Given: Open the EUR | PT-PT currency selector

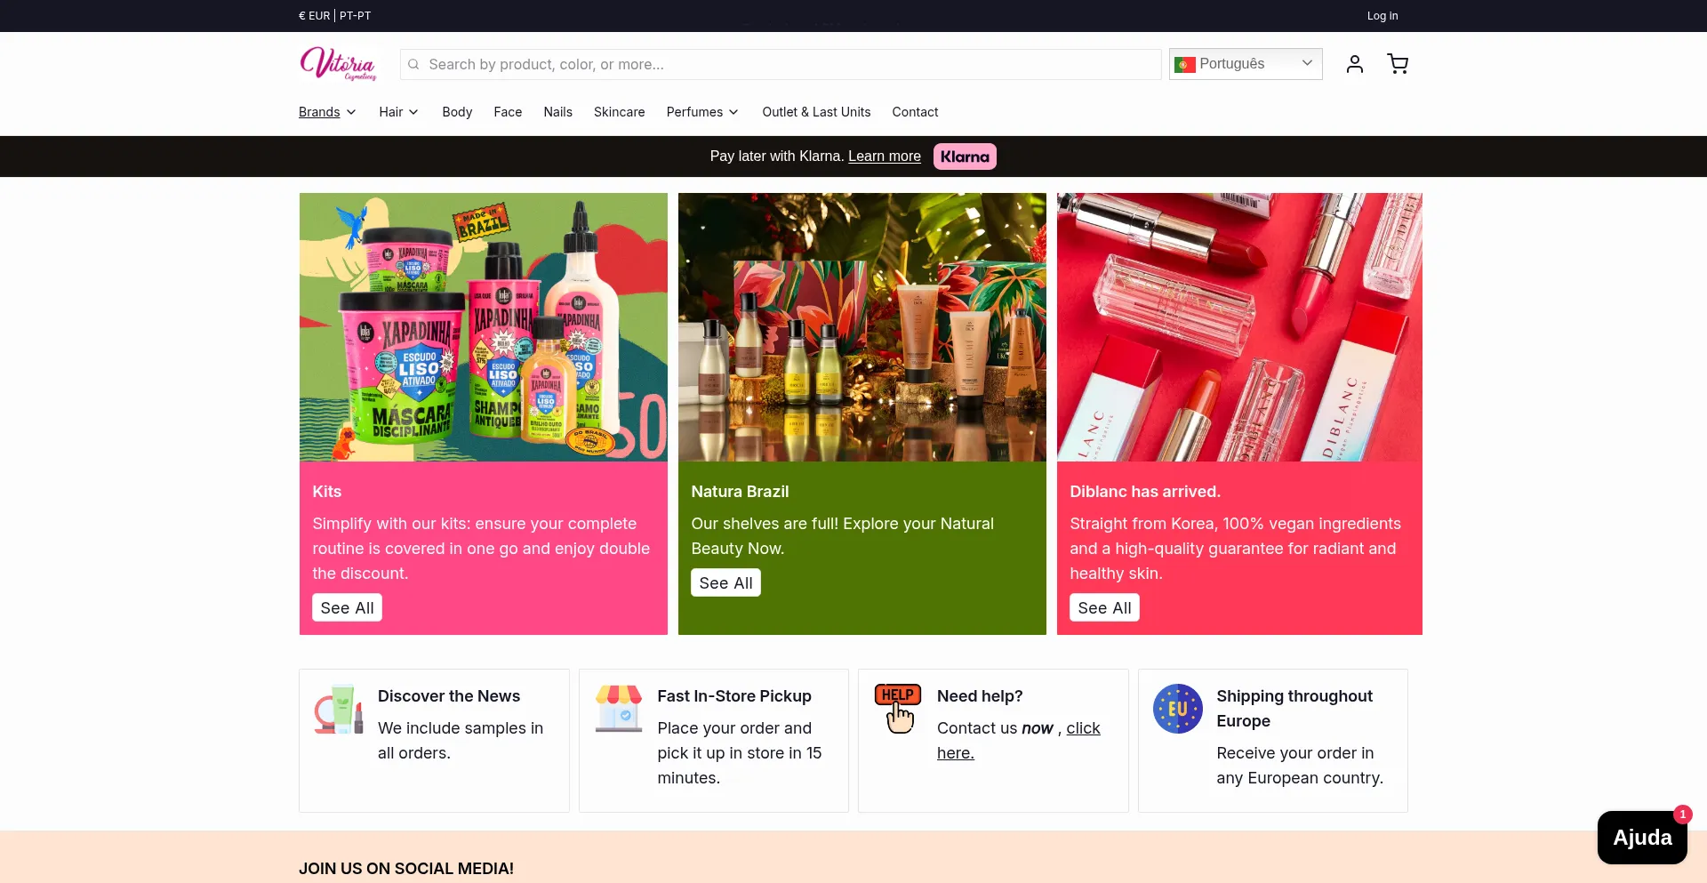Looking at the screenshot, I should (x=335, y=16).
